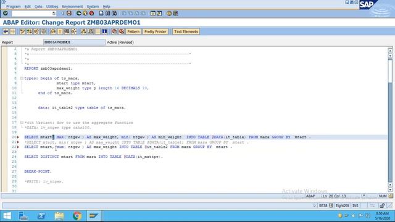Click the Activate icon
Screen dimensions: 395x222
click(60, 31)
